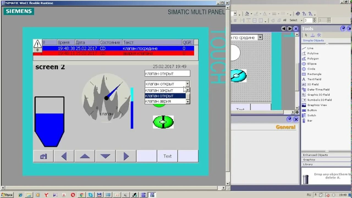Screen dimensions: 352x198
Task: Click the up arrow navigation button
Action: [85, 156]
